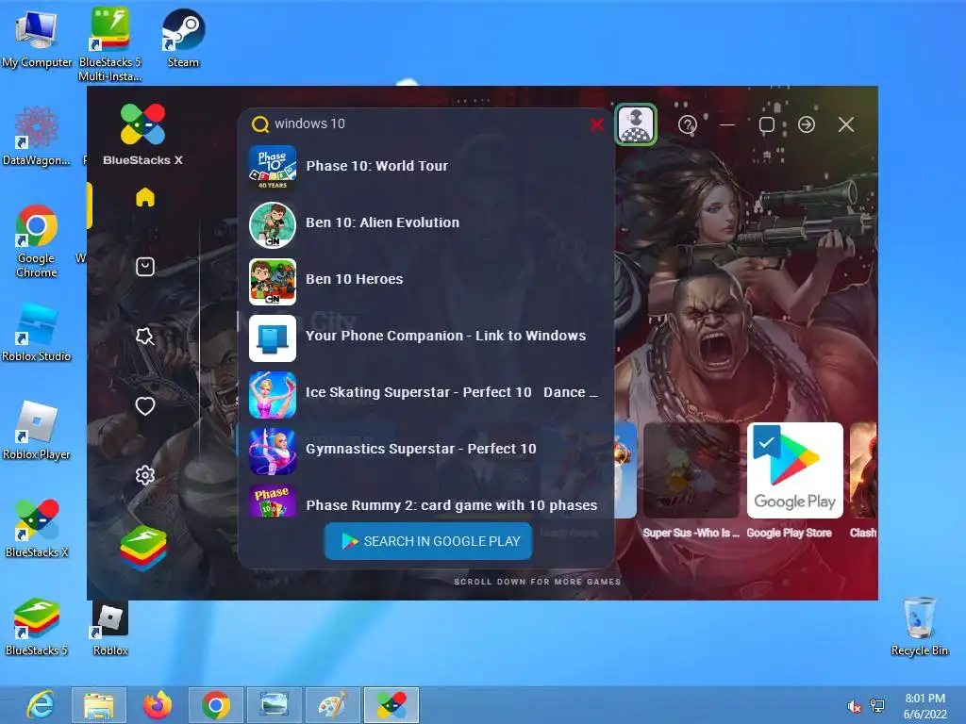This screenshot has height=724, width=966.
Task: Open Google Chrome desktop shortcut
Action: tap(36, 241)
